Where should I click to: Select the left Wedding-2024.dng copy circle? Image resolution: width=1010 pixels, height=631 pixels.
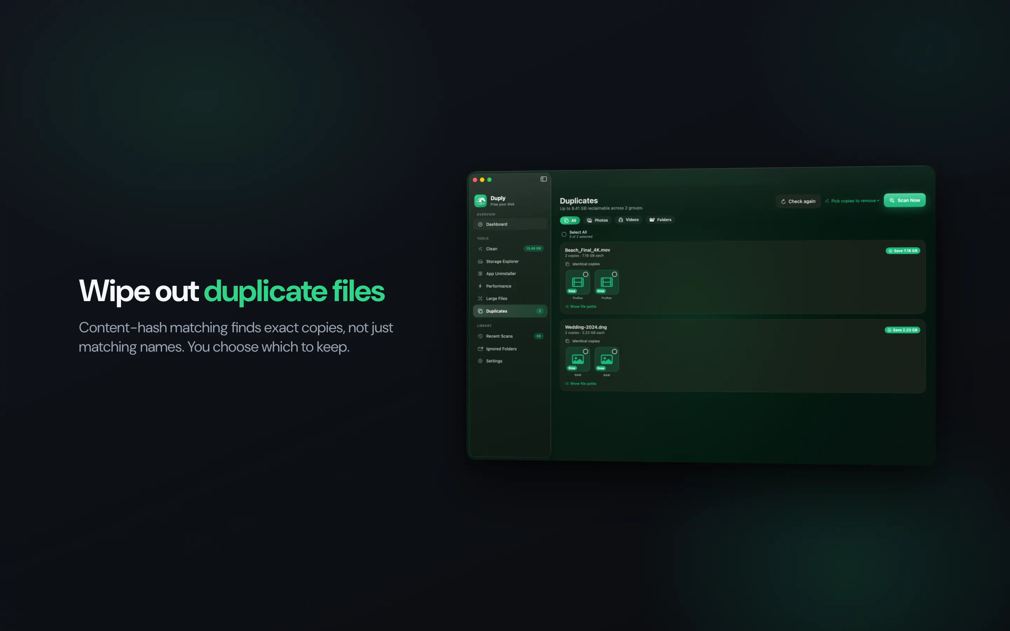click(586, 351)
